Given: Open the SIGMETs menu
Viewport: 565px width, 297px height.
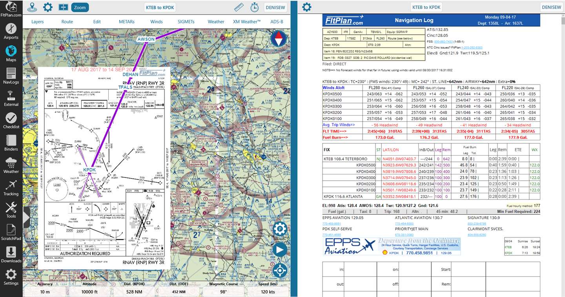Looking at the screenshot, I should pyautogui.click(x=186, y=22).
